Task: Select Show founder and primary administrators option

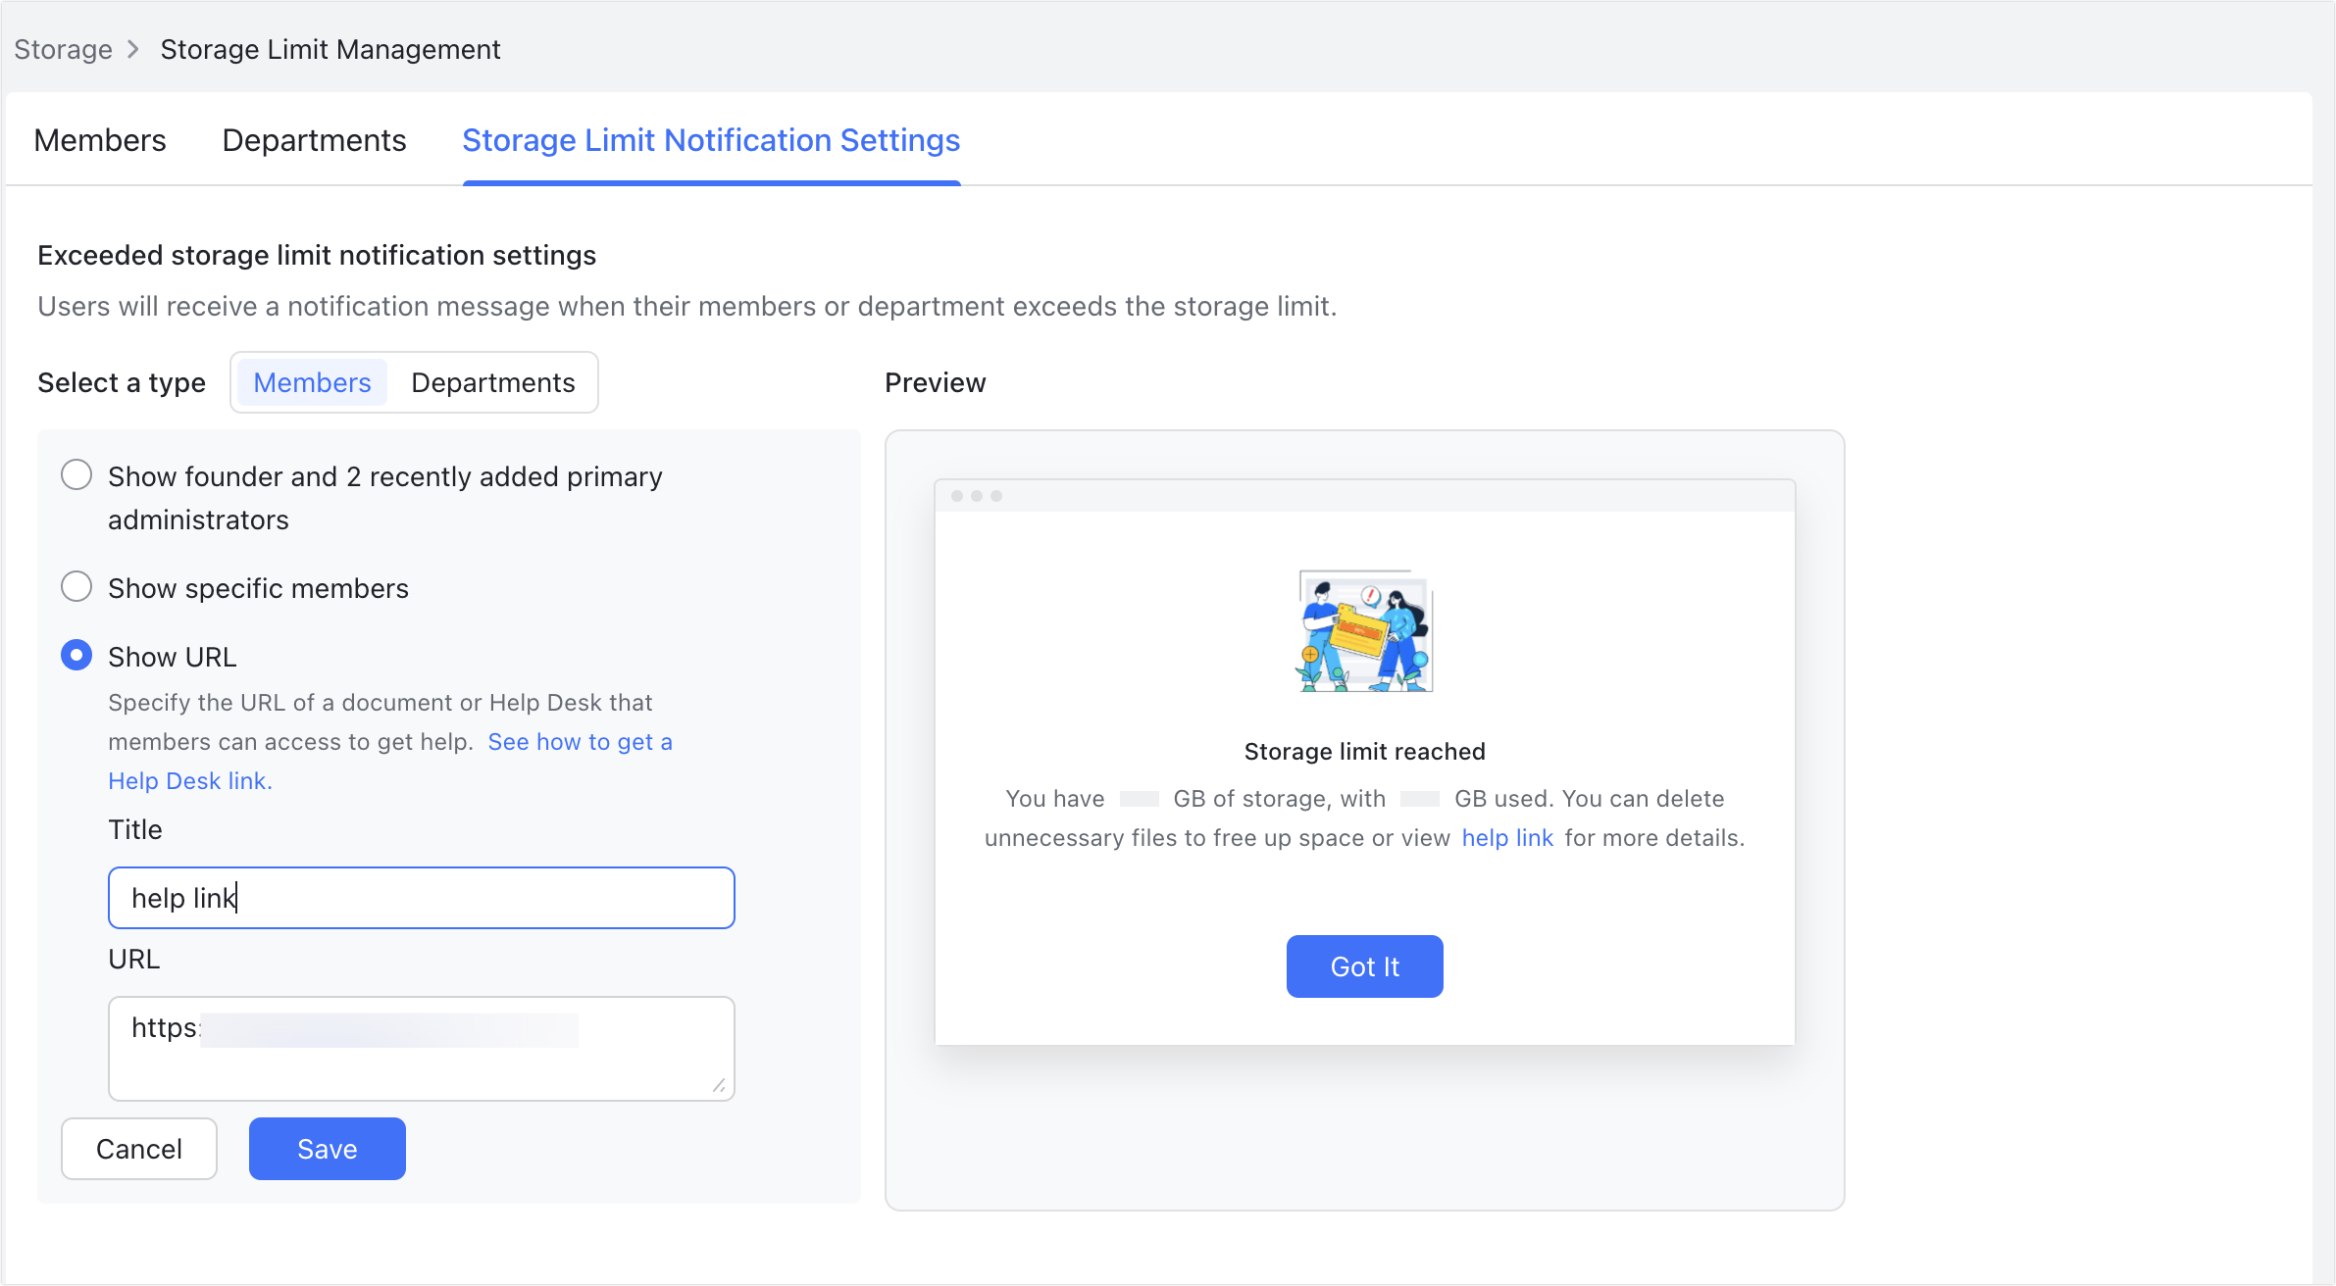Action: 76,475
